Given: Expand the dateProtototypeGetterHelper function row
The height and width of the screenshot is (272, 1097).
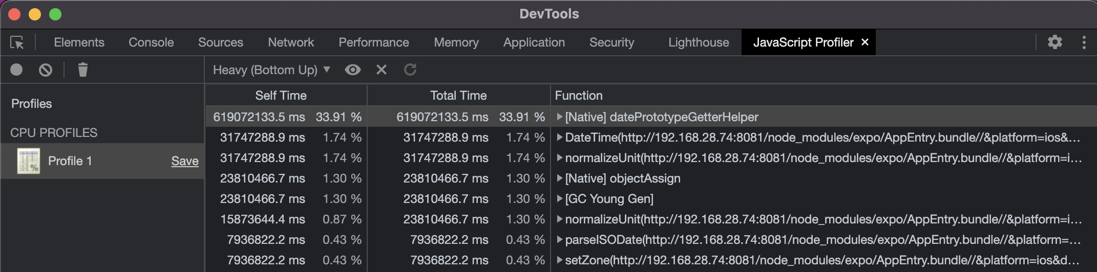Looking at the screenshot, I should pos(560,117).
